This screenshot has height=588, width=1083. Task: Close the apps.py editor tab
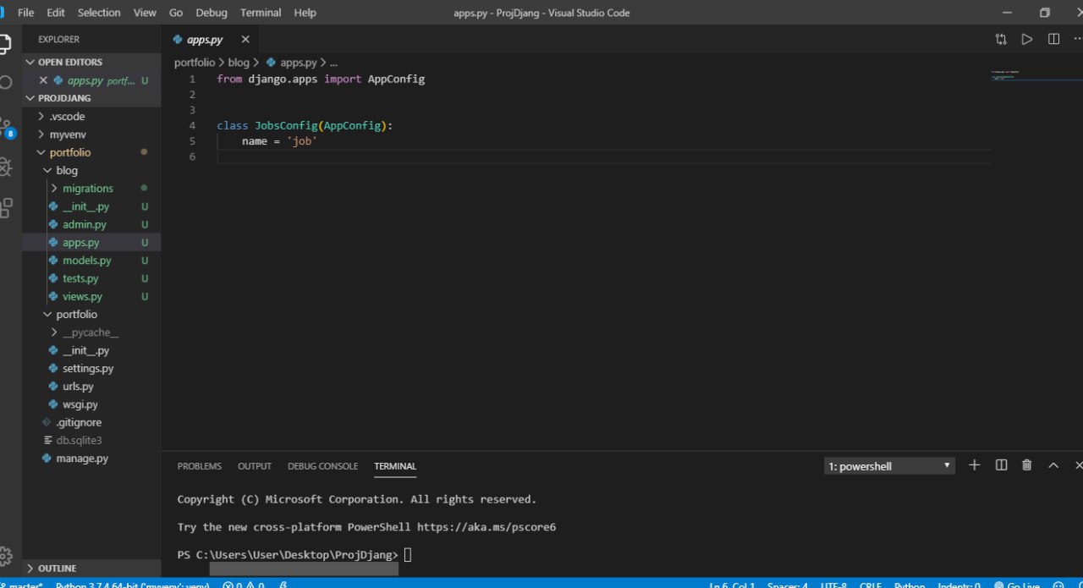point(245,39)
